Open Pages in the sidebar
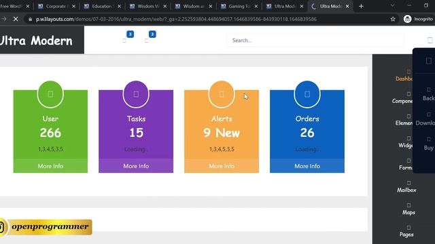This screenshot has width=435, height=244. tap(406, 235)
